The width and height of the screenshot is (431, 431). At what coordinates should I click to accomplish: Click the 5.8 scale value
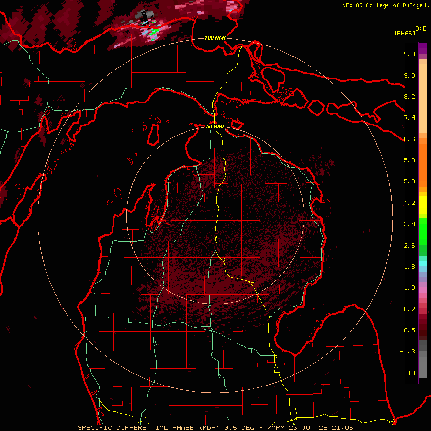[x=409, y=160]
